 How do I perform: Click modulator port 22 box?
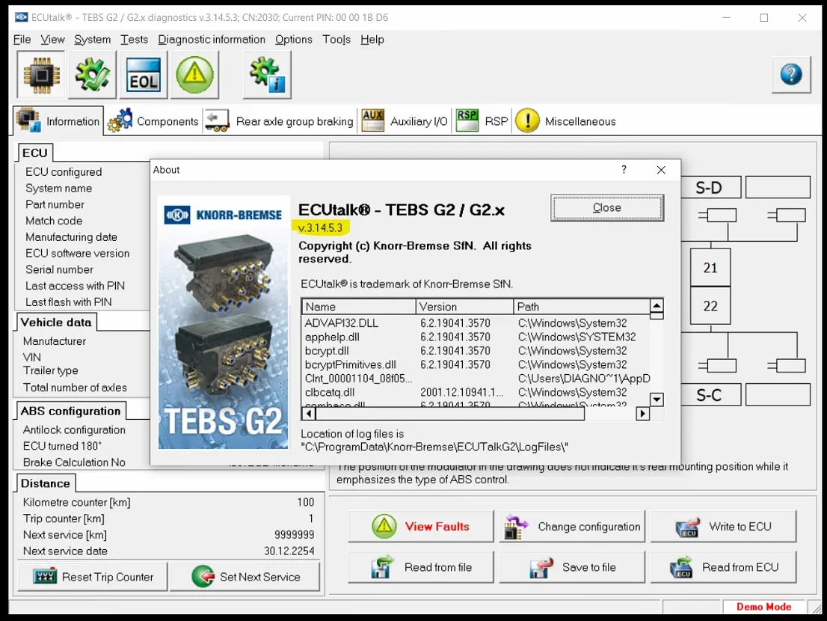pos(710,305)
